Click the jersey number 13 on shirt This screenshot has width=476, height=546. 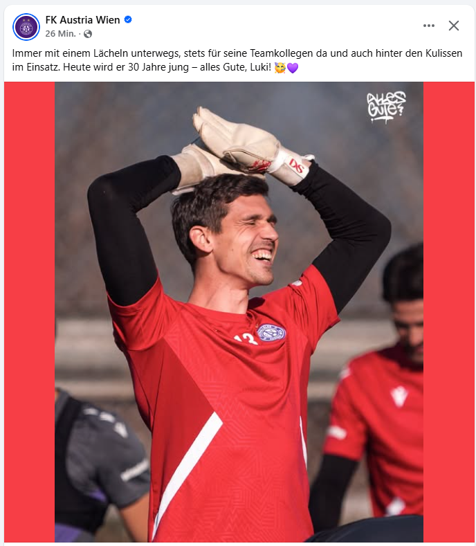click(246, 339)
